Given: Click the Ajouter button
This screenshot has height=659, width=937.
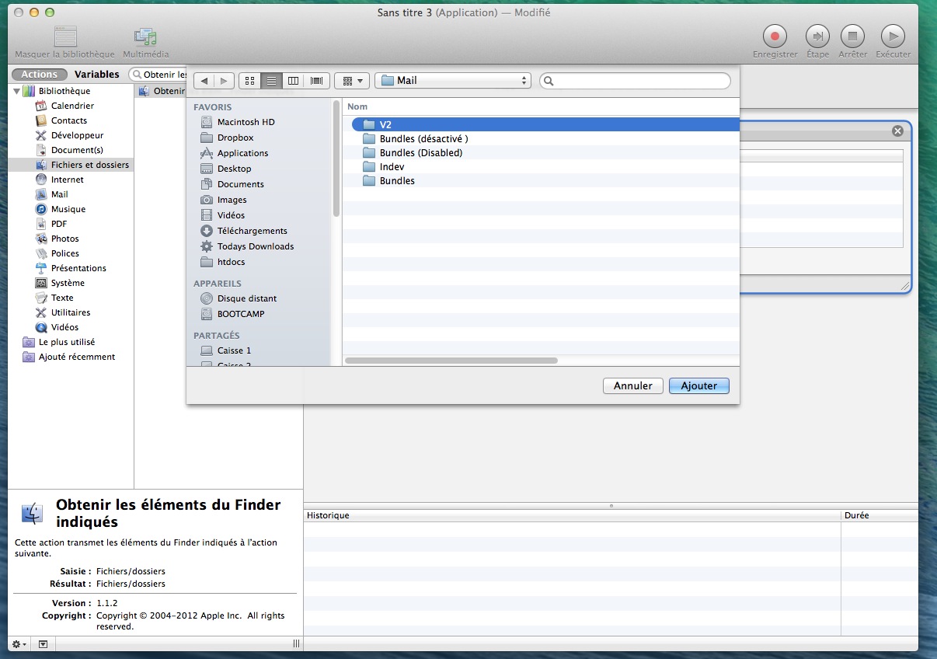Looking at the screenshot, I should [x=698, y=386].
